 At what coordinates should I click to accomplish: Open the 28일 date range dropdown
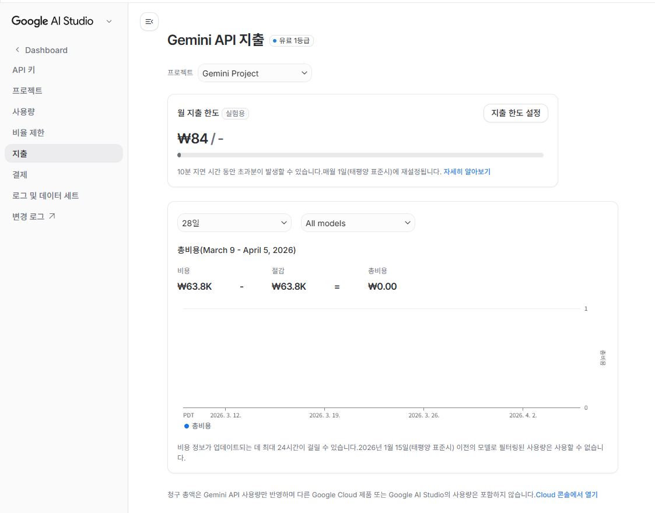[234, 223]
